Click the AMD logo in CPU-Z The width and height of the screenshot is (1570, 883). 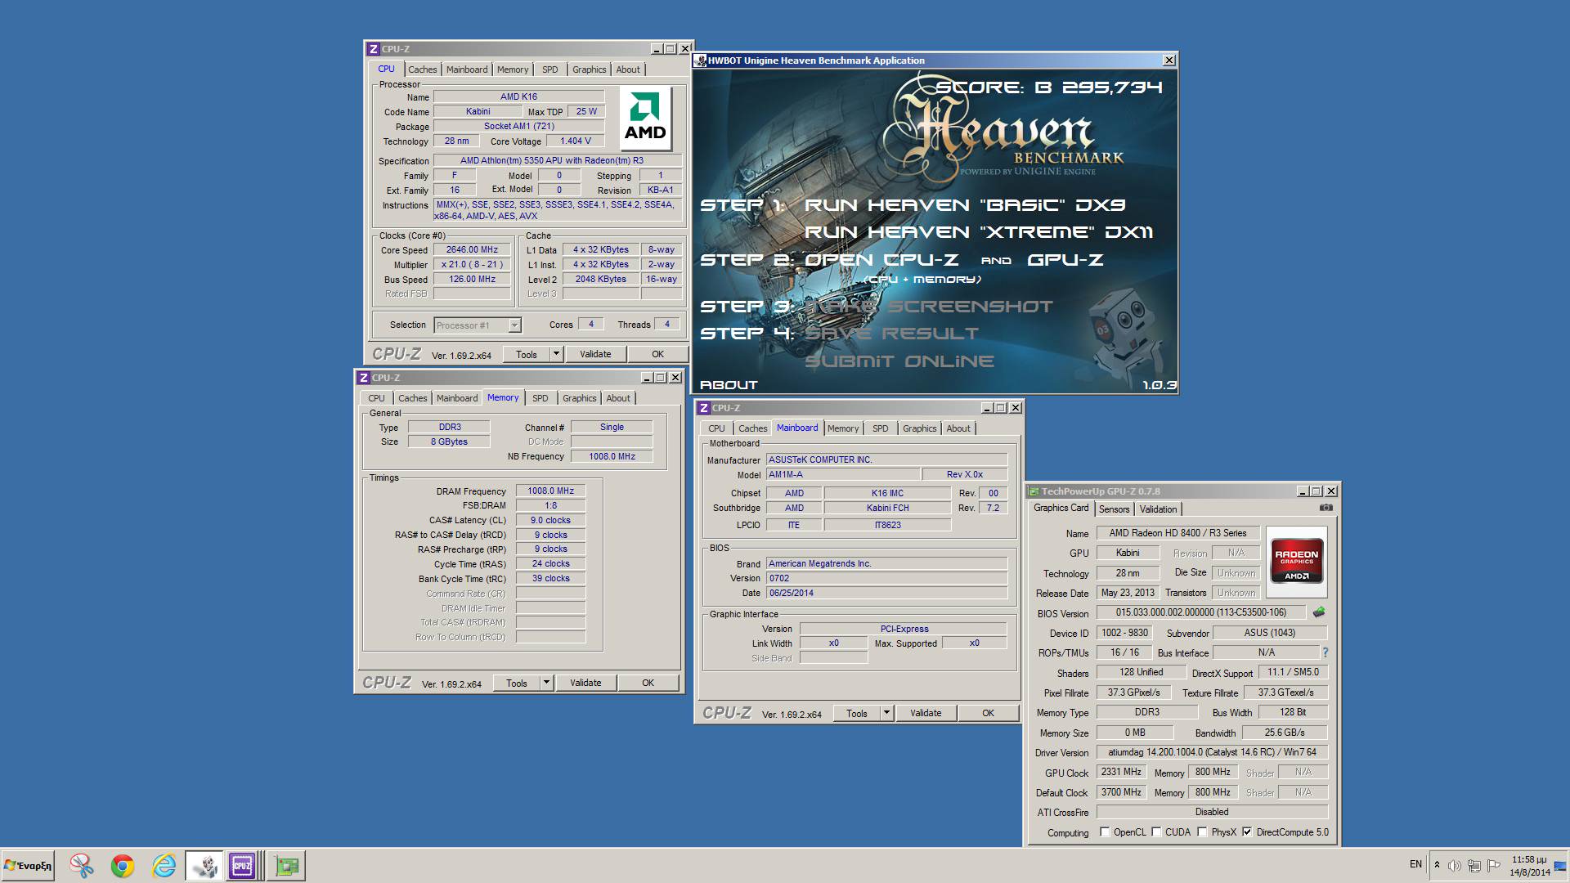(645, 119)
